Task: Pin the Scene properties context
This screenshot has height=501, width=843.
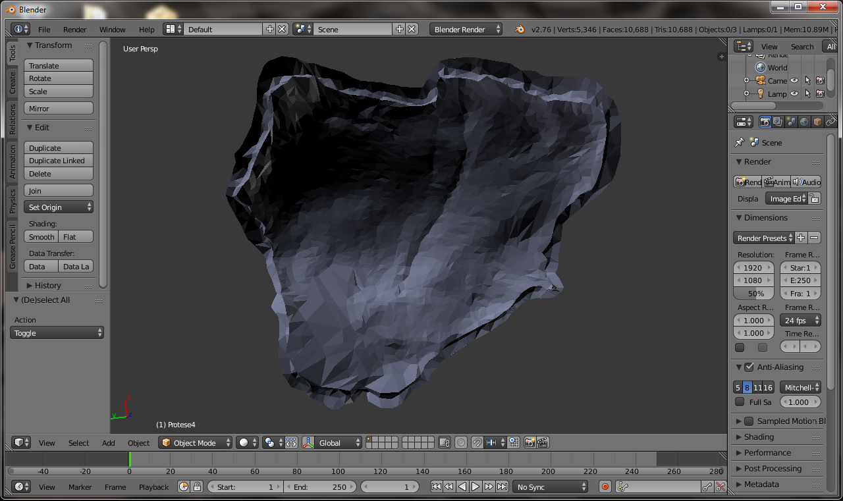Action: (x=740, y=142)
